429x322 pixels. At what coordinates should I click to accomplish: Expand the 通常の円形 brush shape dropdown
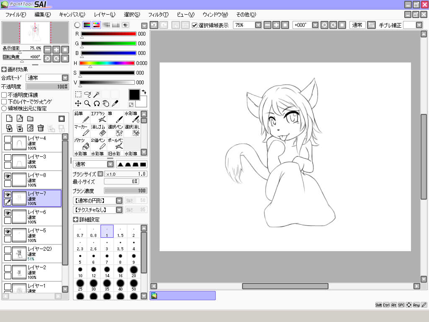click(119, 201)
